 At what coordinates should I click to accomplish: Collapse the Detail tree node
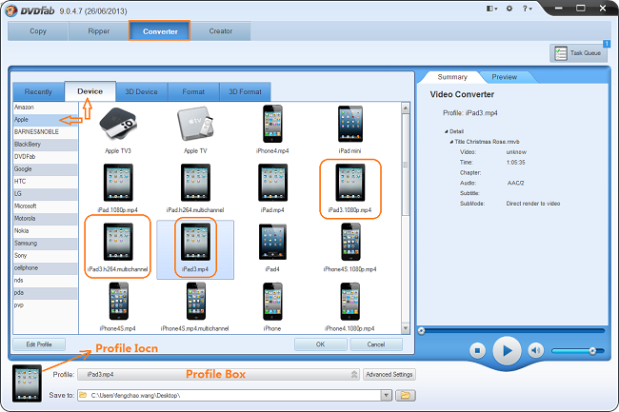pyautogui.click(x=446, y=131)
